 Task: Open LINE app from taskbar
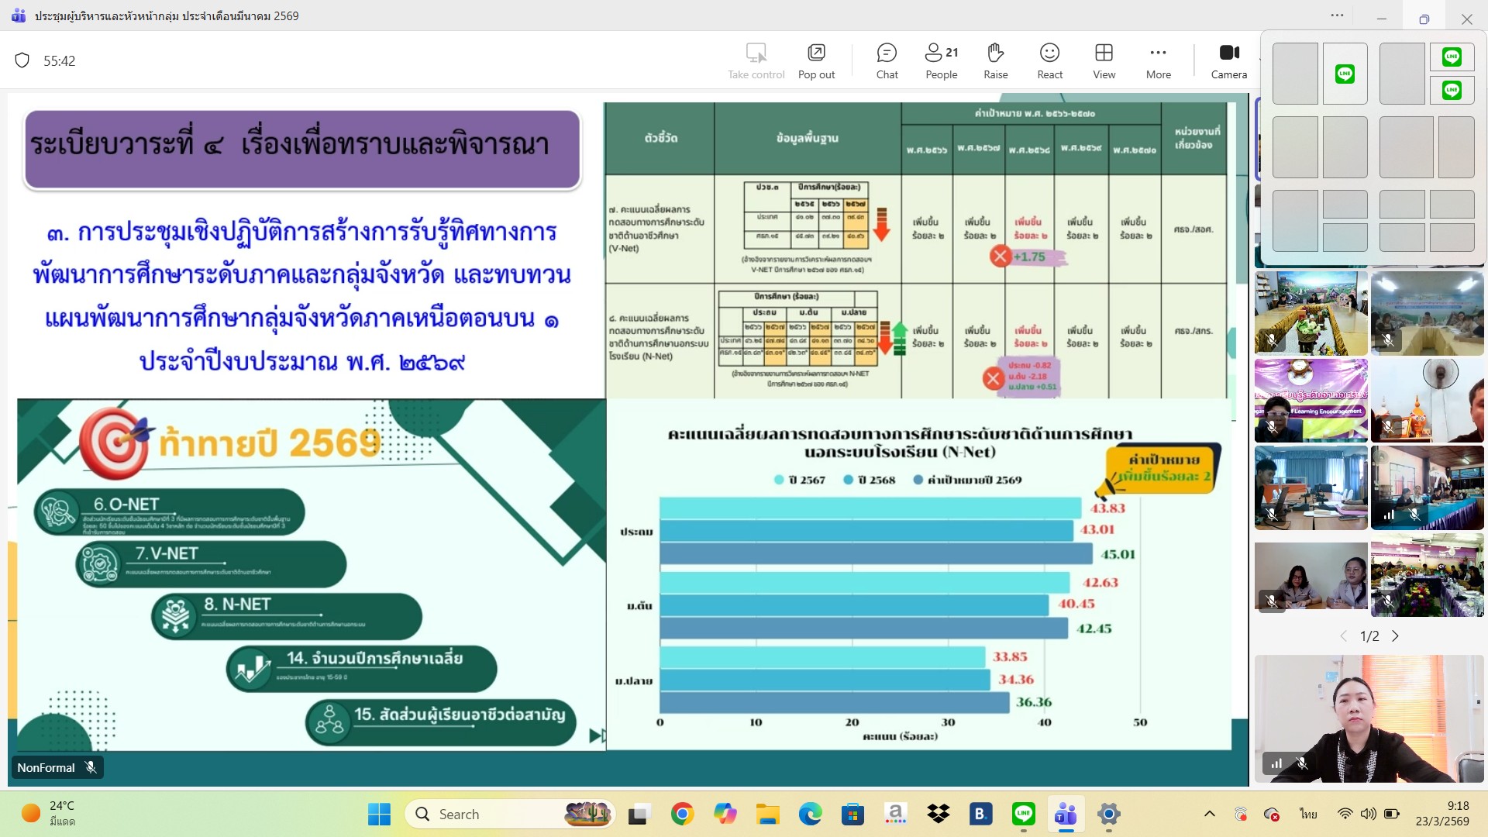[1024, 814]
